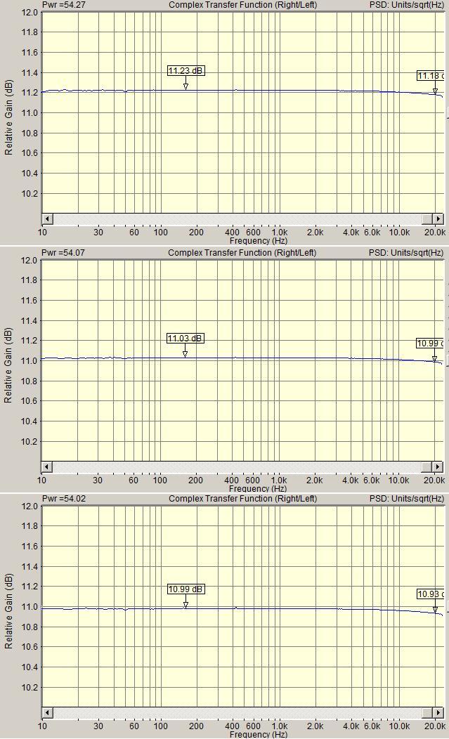This screenshot has width=449, height=739.
Task: Click the scrollbar thumb in top graph
Action: click(x=428, y=218)
